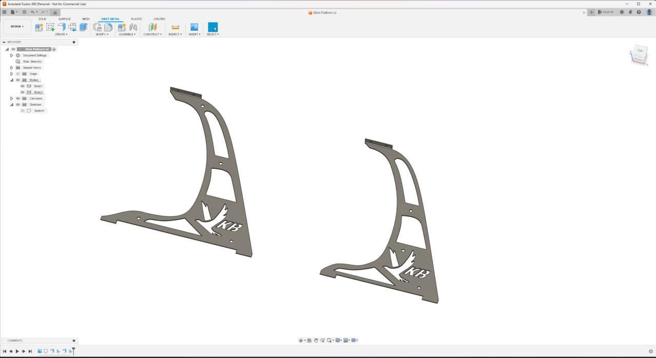Click the Joint tool icon
Viewport: 656px width, 358px height.
tap(133, 27)
